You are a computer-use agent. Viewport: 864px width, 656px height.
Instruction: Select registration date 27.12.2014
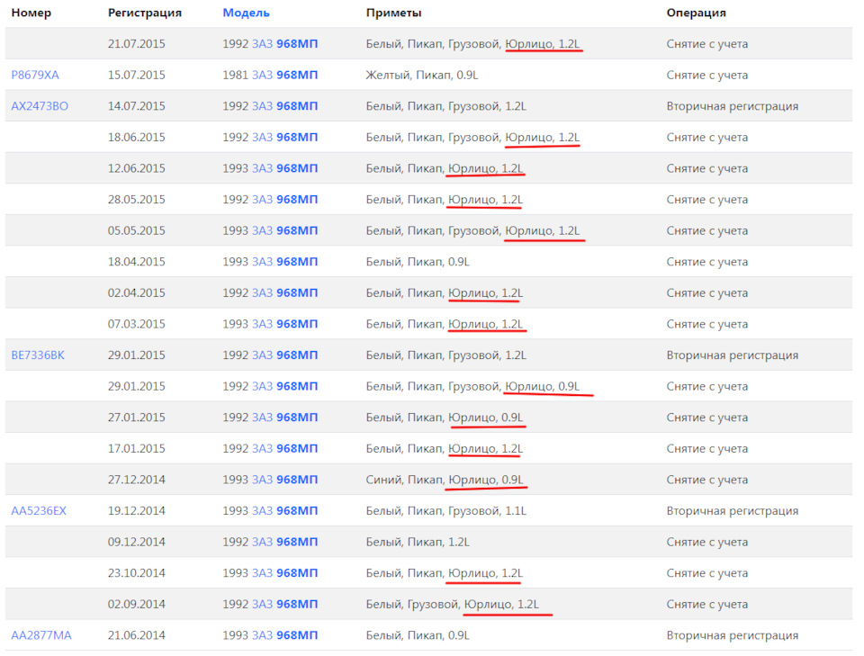[136, 480]
